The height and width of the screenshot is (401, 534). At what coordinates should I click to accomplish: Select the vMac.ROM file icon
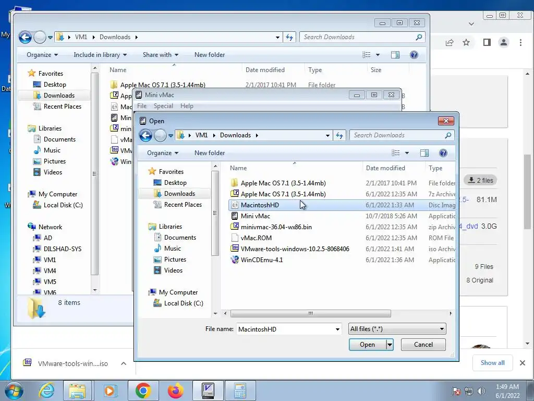(x=234, y=238)
